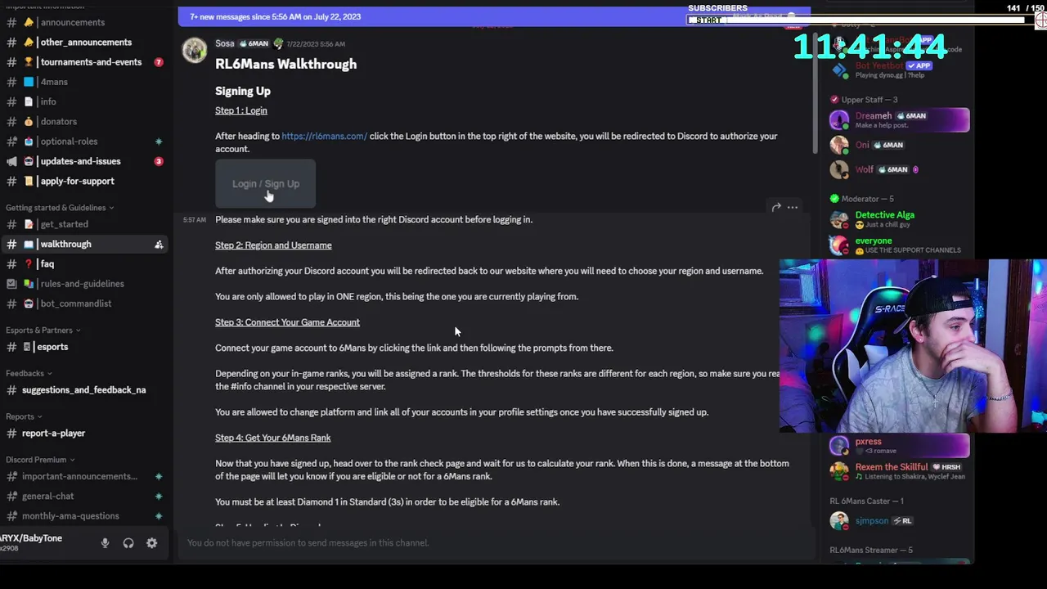Select the walkthrough channel
Screen dimensions: 1047x589
pyautogui.click(x=85, y=244)
